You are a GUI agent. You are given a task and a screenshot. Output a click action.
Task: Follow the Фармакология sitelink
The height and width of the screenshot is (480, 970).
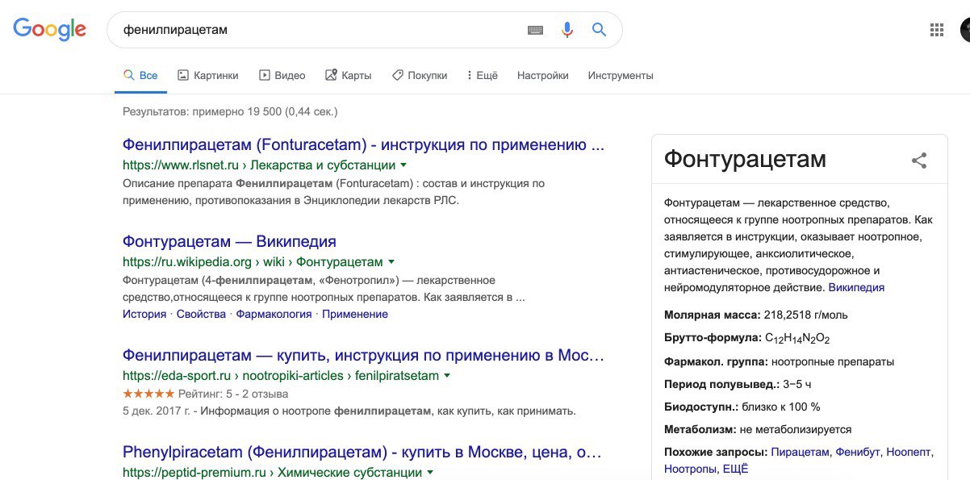click(x=274, y=314)
